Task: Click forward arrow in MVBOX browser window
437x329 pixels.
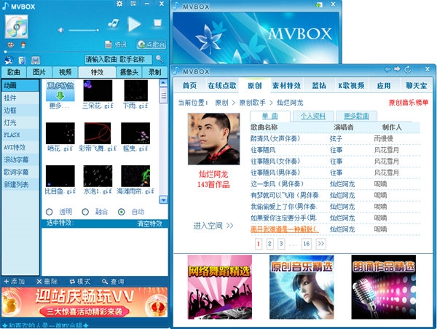Action: (x=397, y=69)
